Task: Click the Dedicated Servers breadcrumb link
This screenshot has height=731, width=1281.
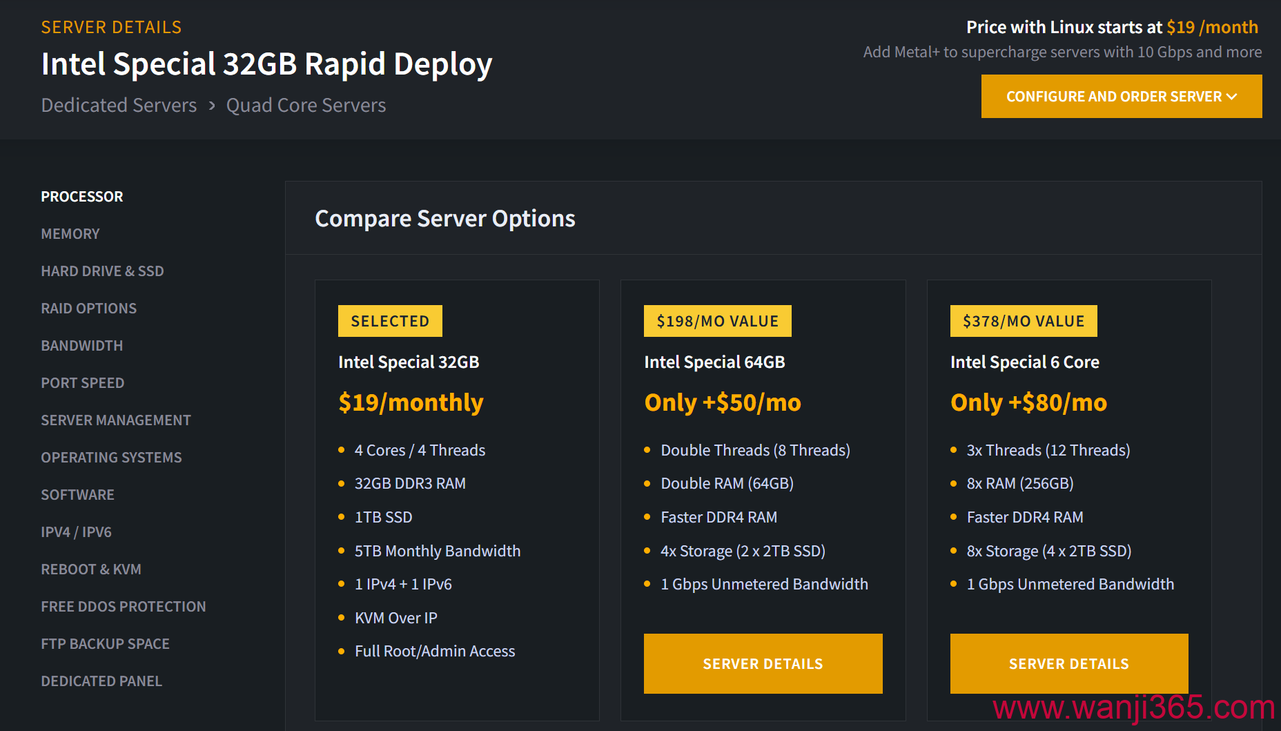Action: [x=119, y=105]
